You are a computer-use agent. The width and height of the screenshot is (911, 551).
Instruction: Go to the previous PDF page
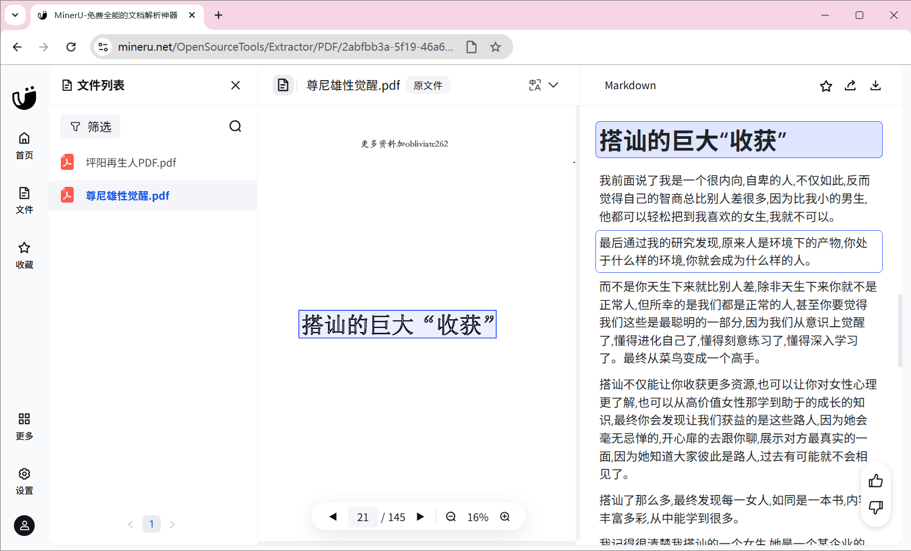pyautogui.click(x=333, y=517)
